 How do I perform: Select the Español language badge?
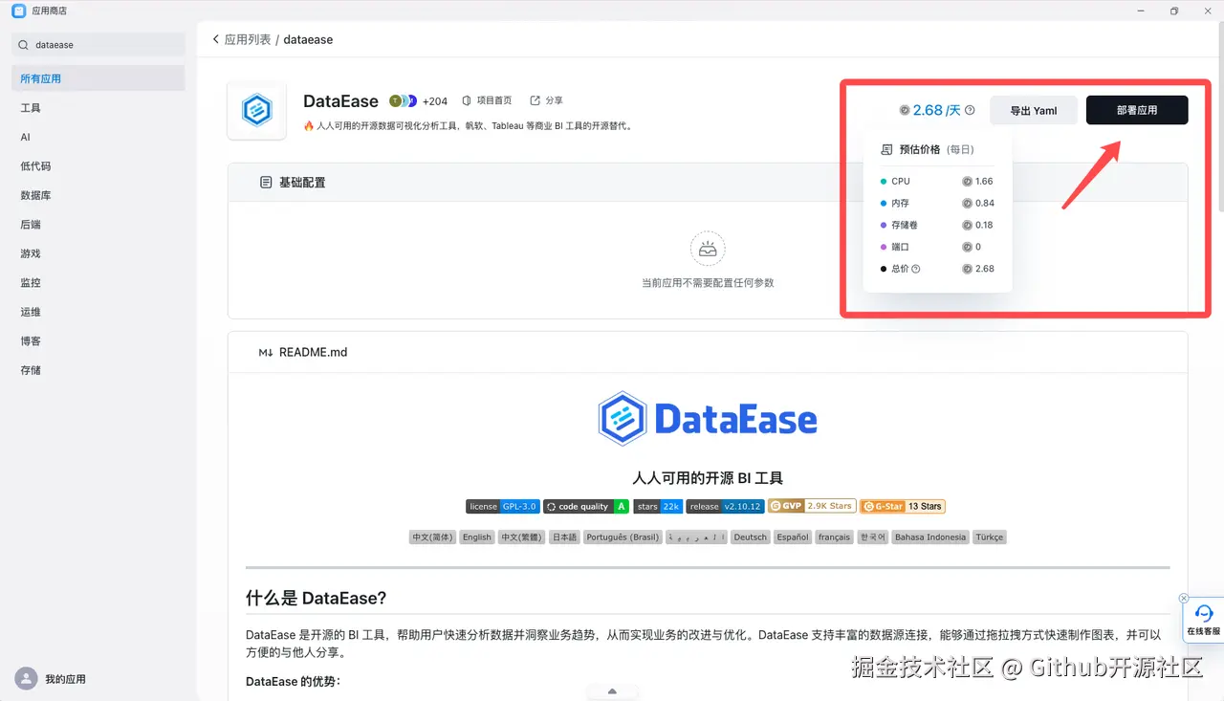coord(793,537)
